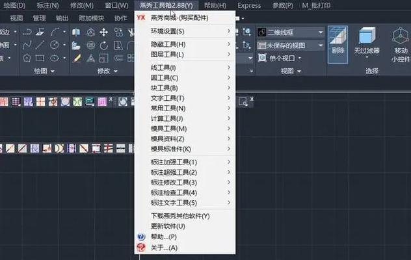Open the 标注(N) menu

click(47, 5)
